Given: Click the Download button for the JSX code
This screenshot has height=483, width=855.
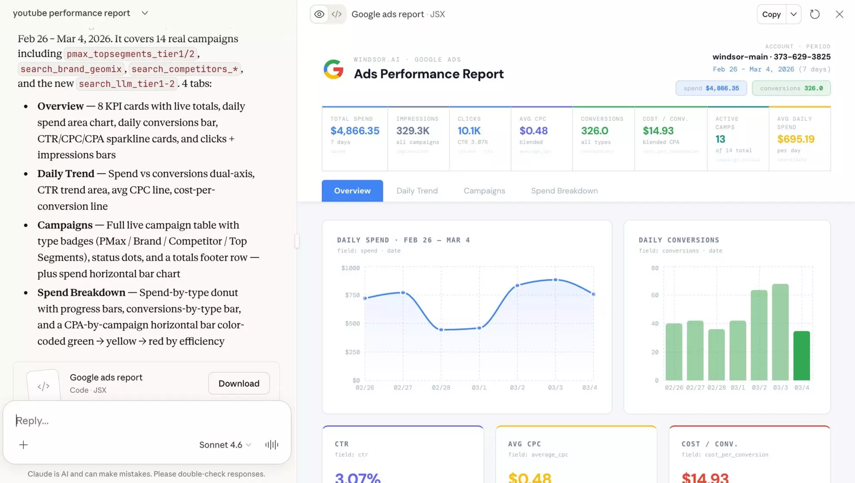Looking at the screenshot, I should 238,383.
